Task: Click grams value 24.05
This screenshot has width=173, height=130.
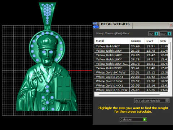Action: tap(135, 55)
